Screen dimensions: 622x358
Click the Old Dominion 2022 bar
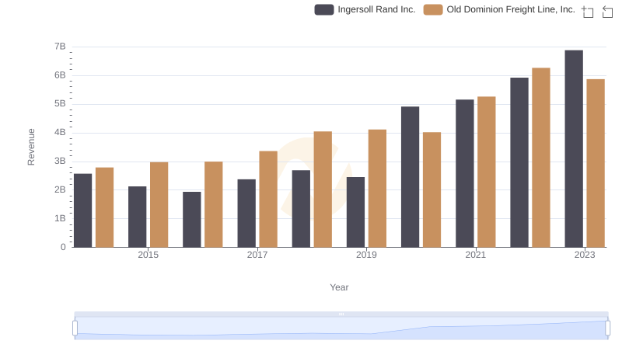click(541, 158)
